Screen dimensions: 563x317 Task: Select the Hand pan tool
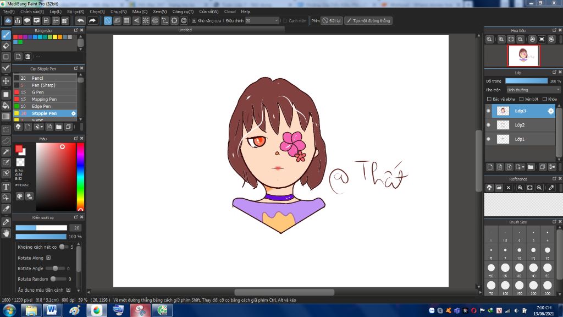pos(6,233)
